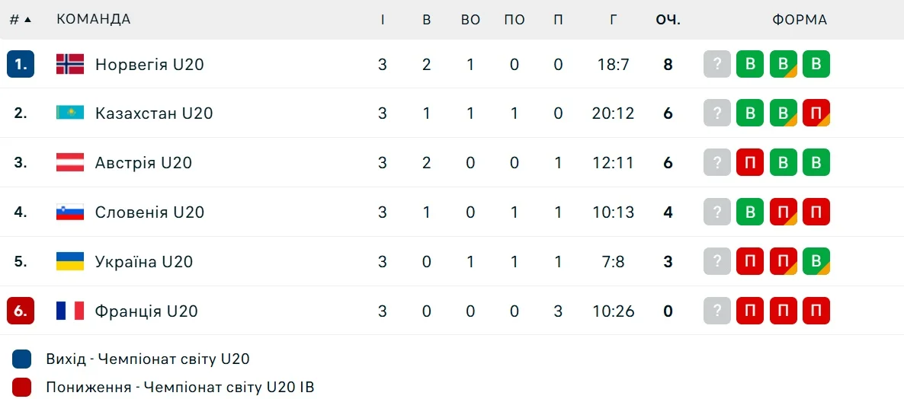The height and width of the screenshot is (399, 904).
Task: Click the КОМАНДА column header
Action: tap(94, 20)
